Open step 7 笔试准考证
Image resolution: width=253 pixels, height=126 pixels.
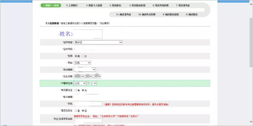click(183, 5)
